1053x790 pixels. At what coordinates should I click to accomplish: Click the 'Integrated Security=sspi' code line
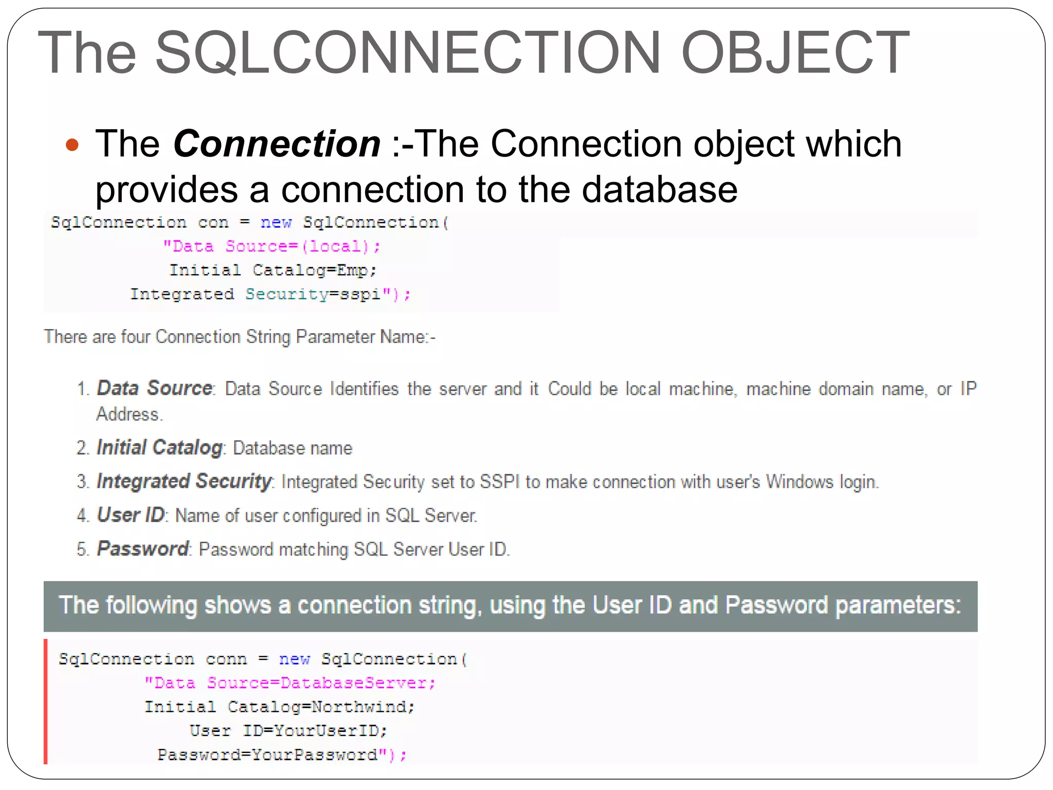point(270,294)
